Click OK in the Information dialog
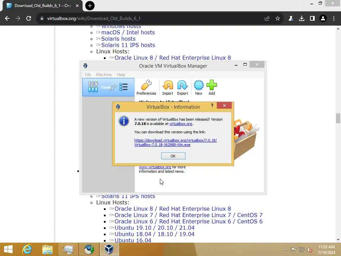 [x=173, y=156]
